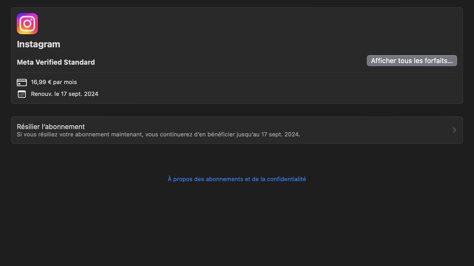Click the calendar renewal icon
The width and height of the screenshot is (474, 266).
[22, 94]
